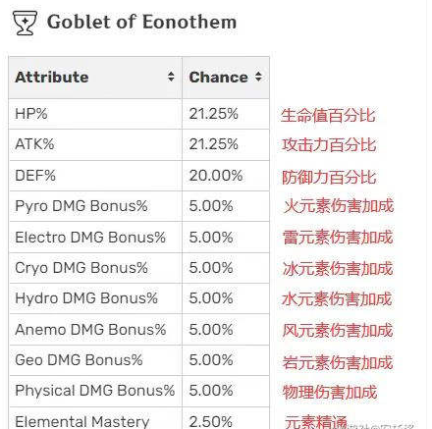Click the goblet icon beside the title
The image size is (432, 429).
click(x=25, y=23)
